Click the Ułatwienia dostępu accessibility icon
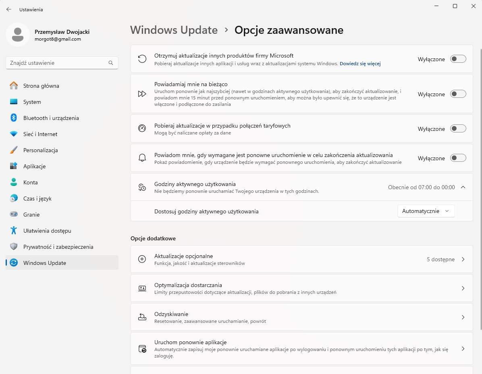The image size is (482, 374). point(14,231)
